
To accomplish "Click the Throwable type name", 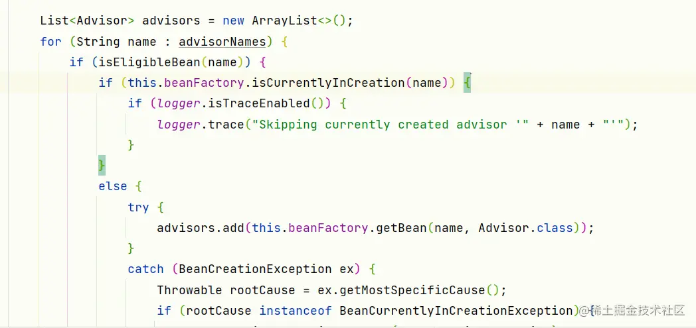I will click(x=189, y=290).
